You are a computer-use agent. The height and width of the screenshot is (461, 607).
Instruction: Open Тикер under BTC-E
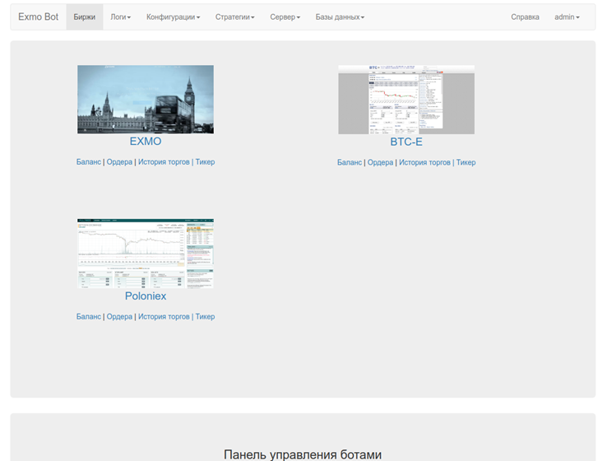coord(466,162)
